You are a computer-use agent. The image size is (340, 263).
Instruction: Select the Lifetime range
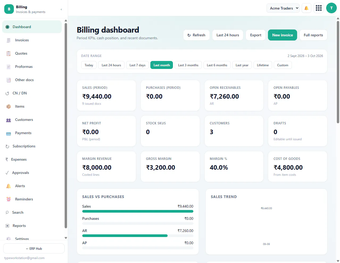263,65
